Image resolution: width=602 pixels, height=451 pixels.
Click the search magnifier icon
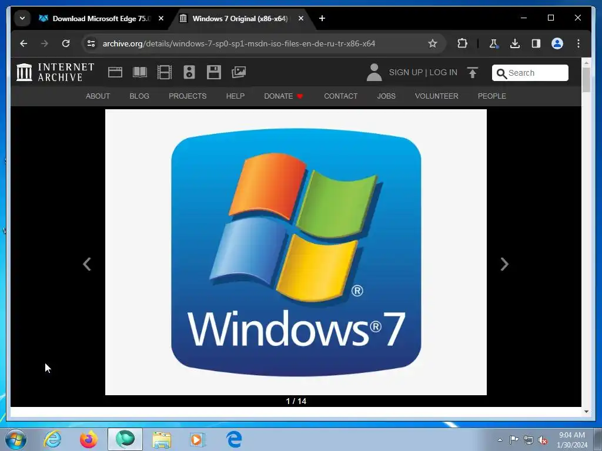pos(501,73)
